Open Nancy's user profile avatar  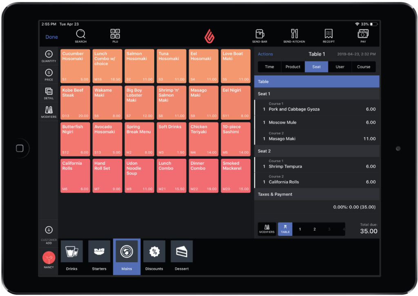pos(49,258)
